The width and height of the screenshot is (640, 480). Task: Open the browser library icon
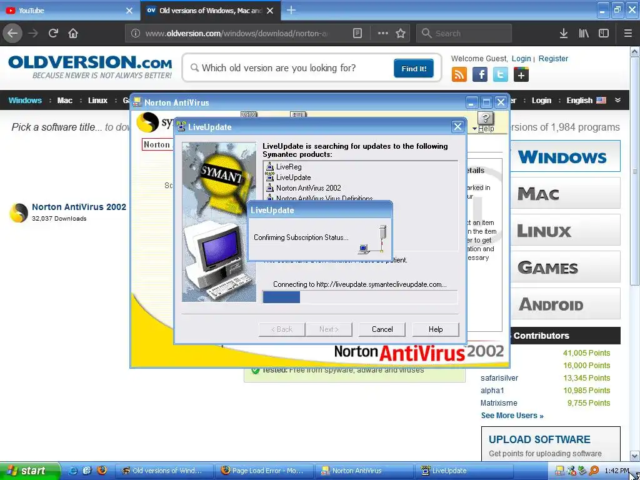coord(584,34)
